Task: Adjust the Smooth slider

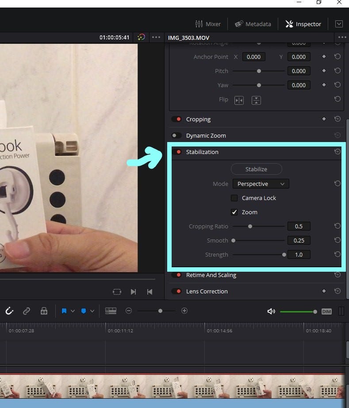Action: pos(233,240)
